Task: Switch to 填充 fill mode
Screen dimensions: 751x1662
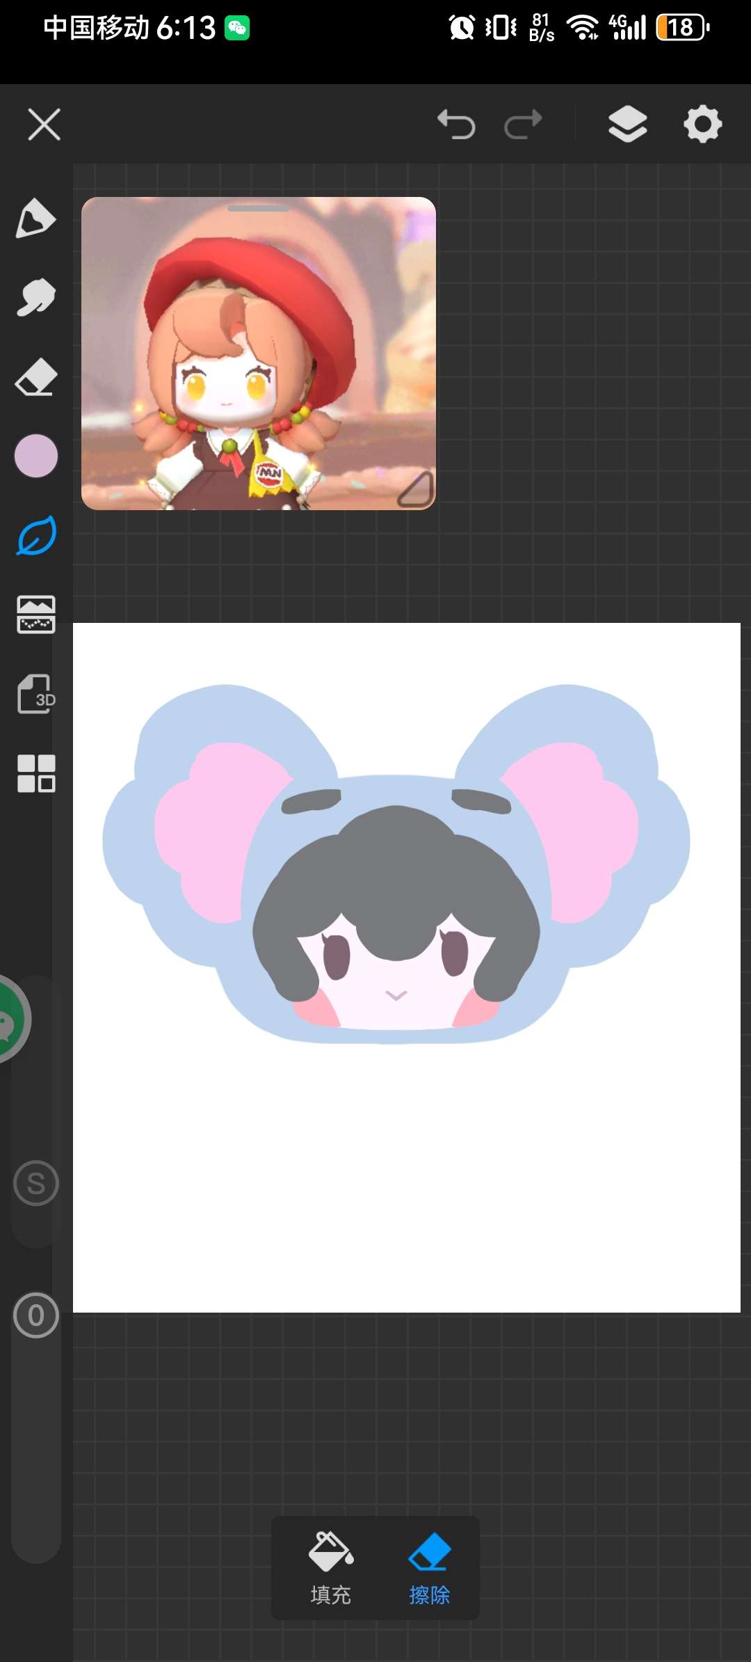Action: point(331,1567)
